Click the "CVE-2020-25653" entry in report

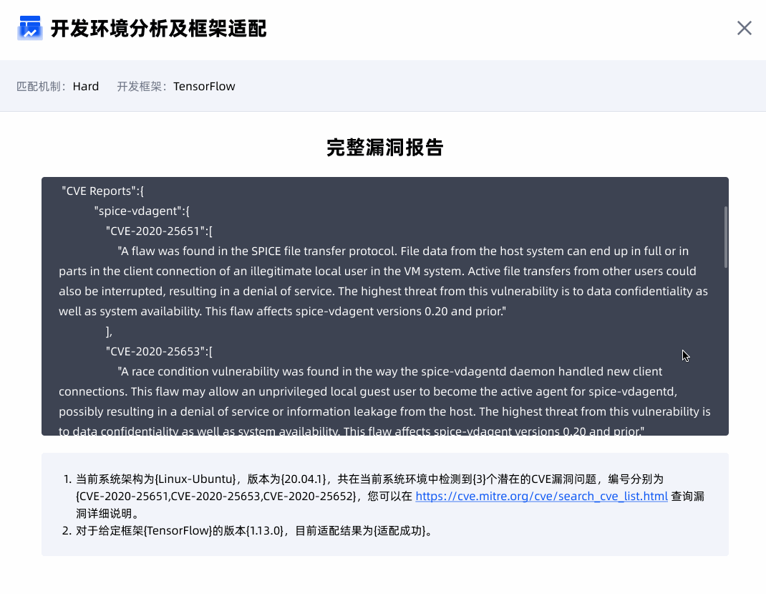tap(159, 352)
